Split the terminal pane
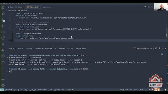The height and width of the screenshot is (94, 168). (x=156, y=48)
